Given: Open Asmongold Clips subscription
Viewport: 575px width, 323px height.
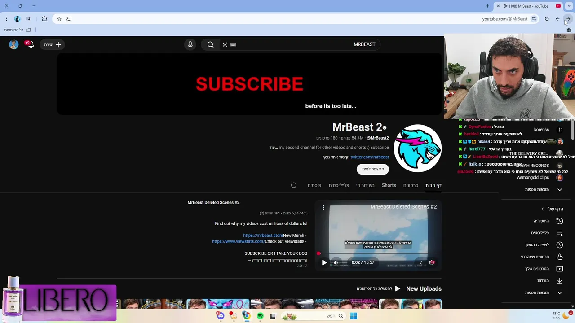Looking at the screenshot, I should [x=539, y=178].
